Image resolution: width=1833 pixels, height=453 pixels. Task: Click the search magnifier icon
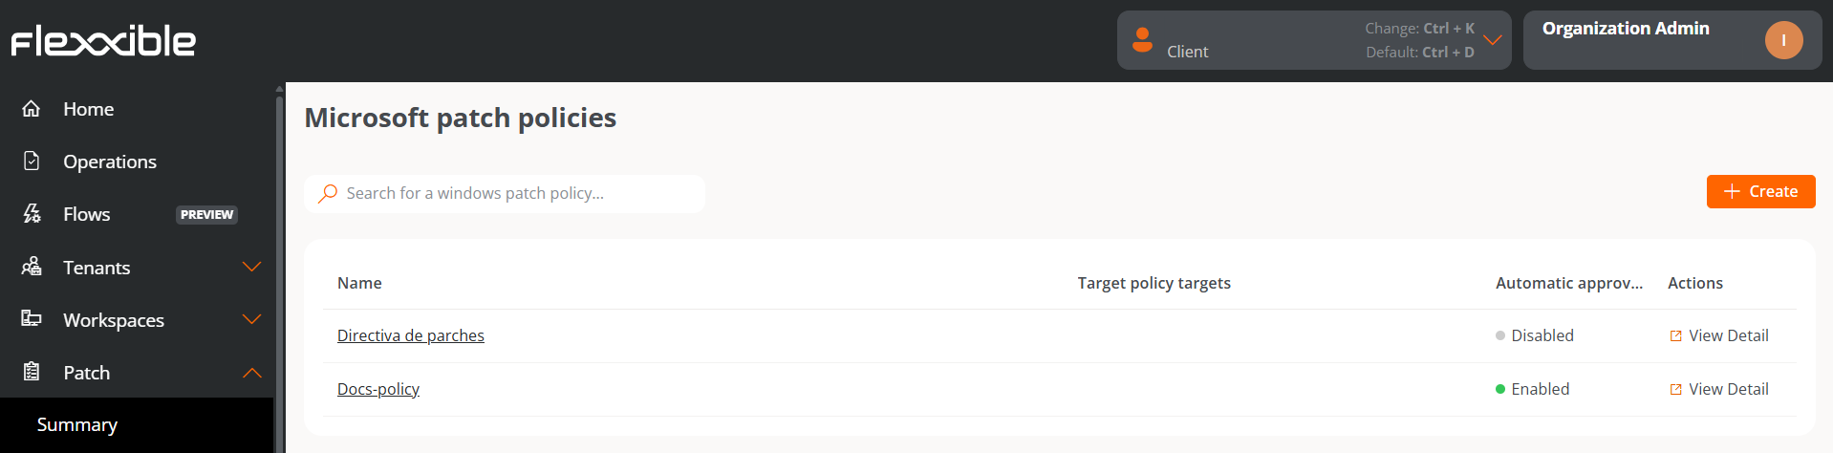coord(328,193)
